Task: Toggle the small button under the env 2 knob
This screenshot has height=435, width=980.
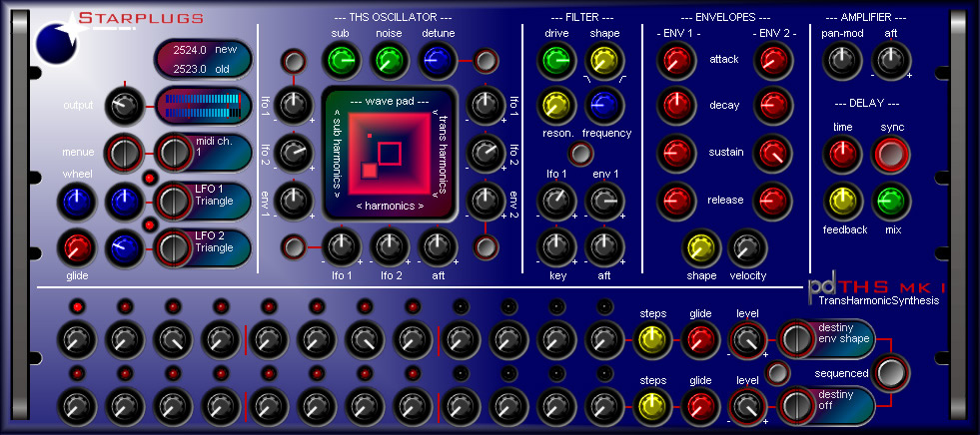Action: coord(485,247)
